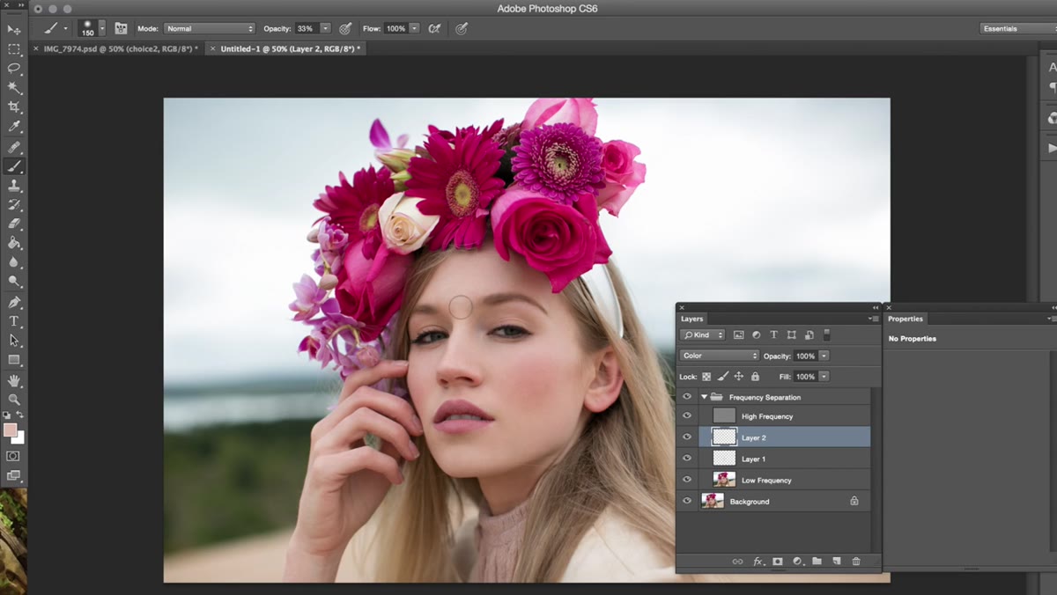Select the Crop tool
Viewport: 1057px width, 595px height.
[14, 107]
